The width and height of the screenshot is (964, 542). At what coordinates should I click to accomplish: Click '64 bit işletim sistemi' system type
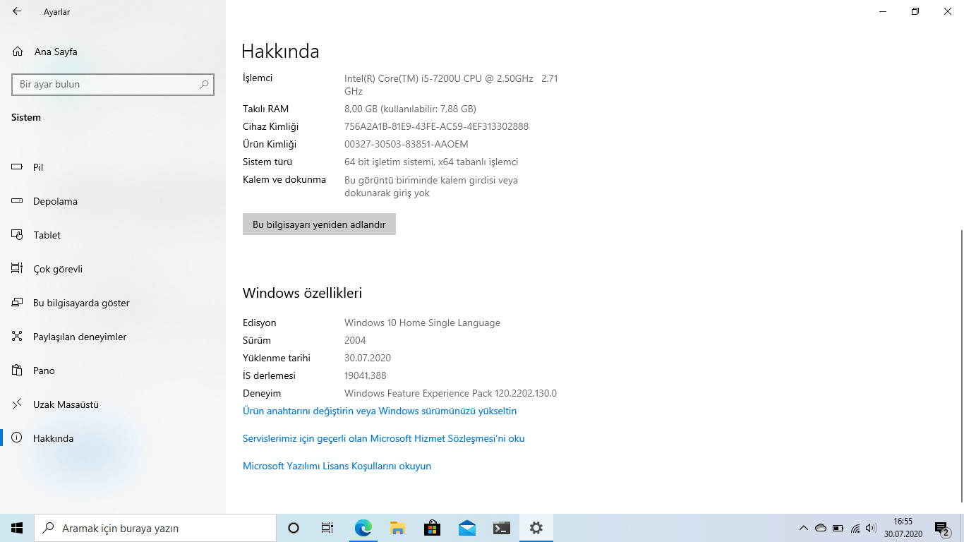coord(431,162)
